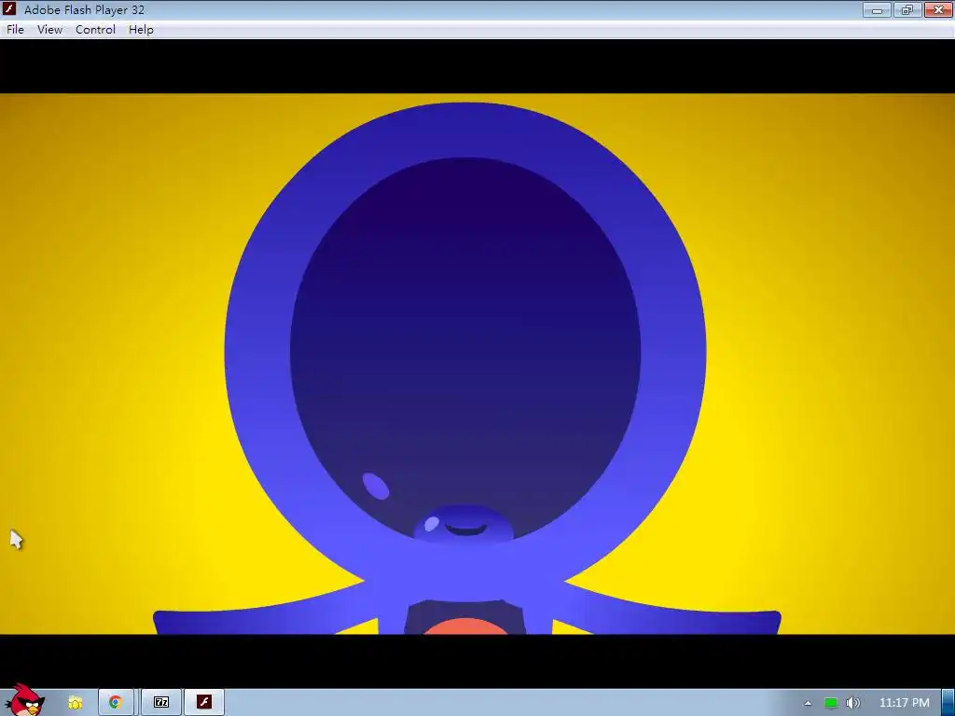Launch Google Chrome from the taskbar
The image size is (955, 716).
(x=116, y=703)
